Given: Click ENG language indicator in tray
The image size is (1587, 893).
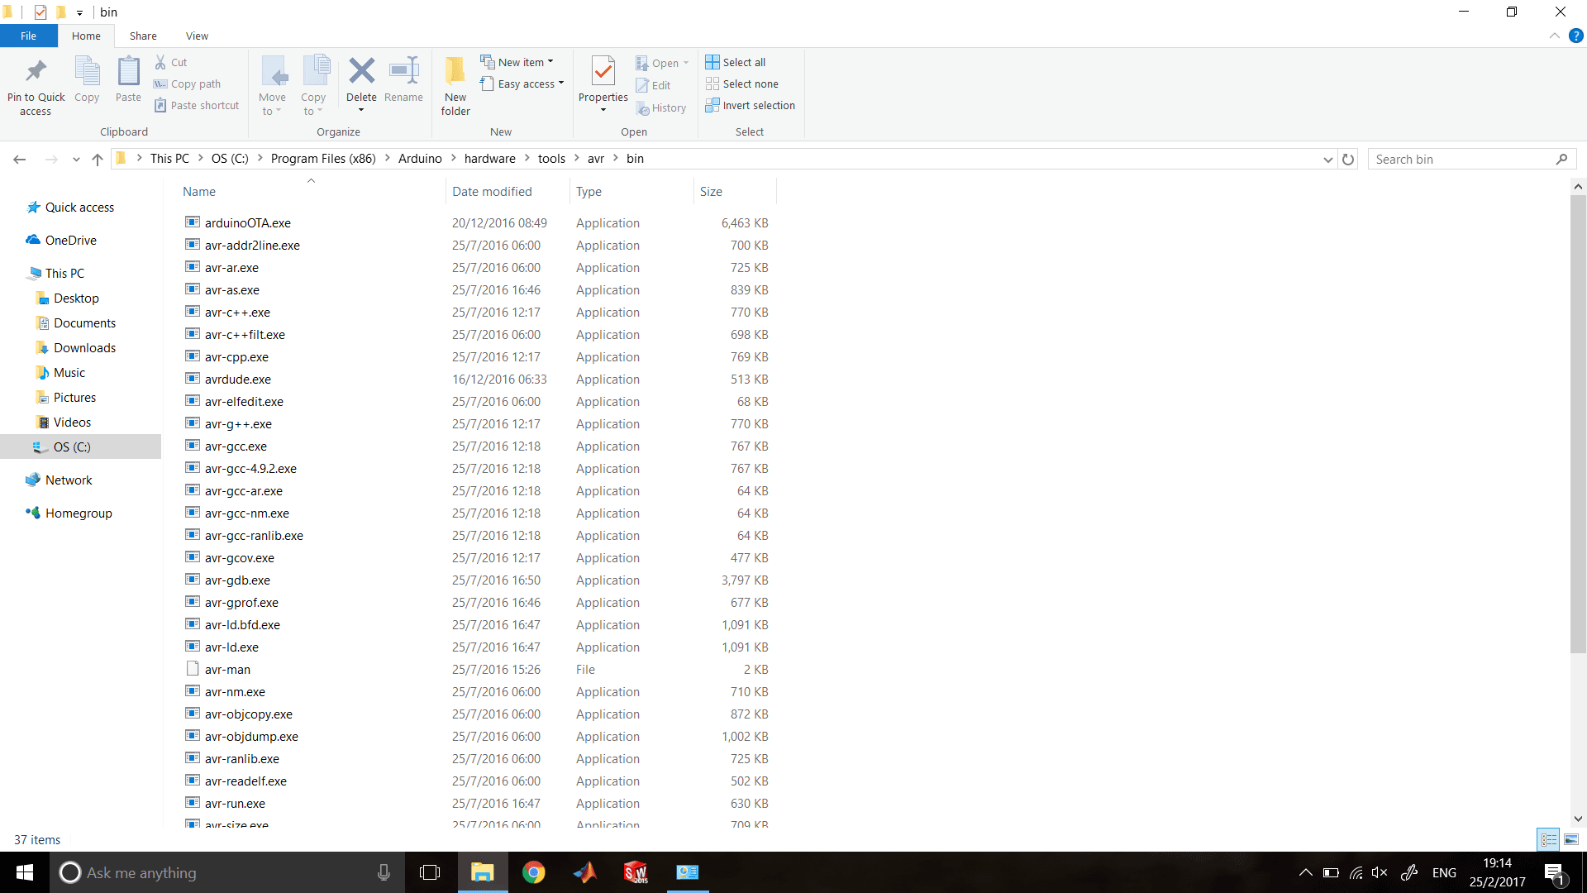Looking at the screenshot, I should pyautogui.click(x=1444, y=872).
